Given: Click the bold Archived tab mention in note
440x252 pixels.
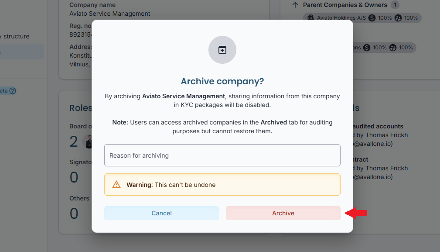Looking at the screenshot, I should [273, 122].
